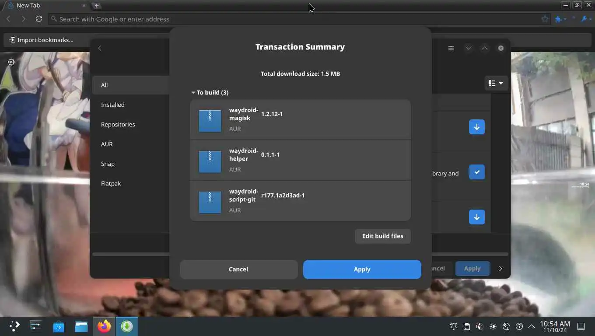Viewport: 595px width, 336px height.
Task: Click version 0.1.1-1 text
Action: click(x=270, y=154)
